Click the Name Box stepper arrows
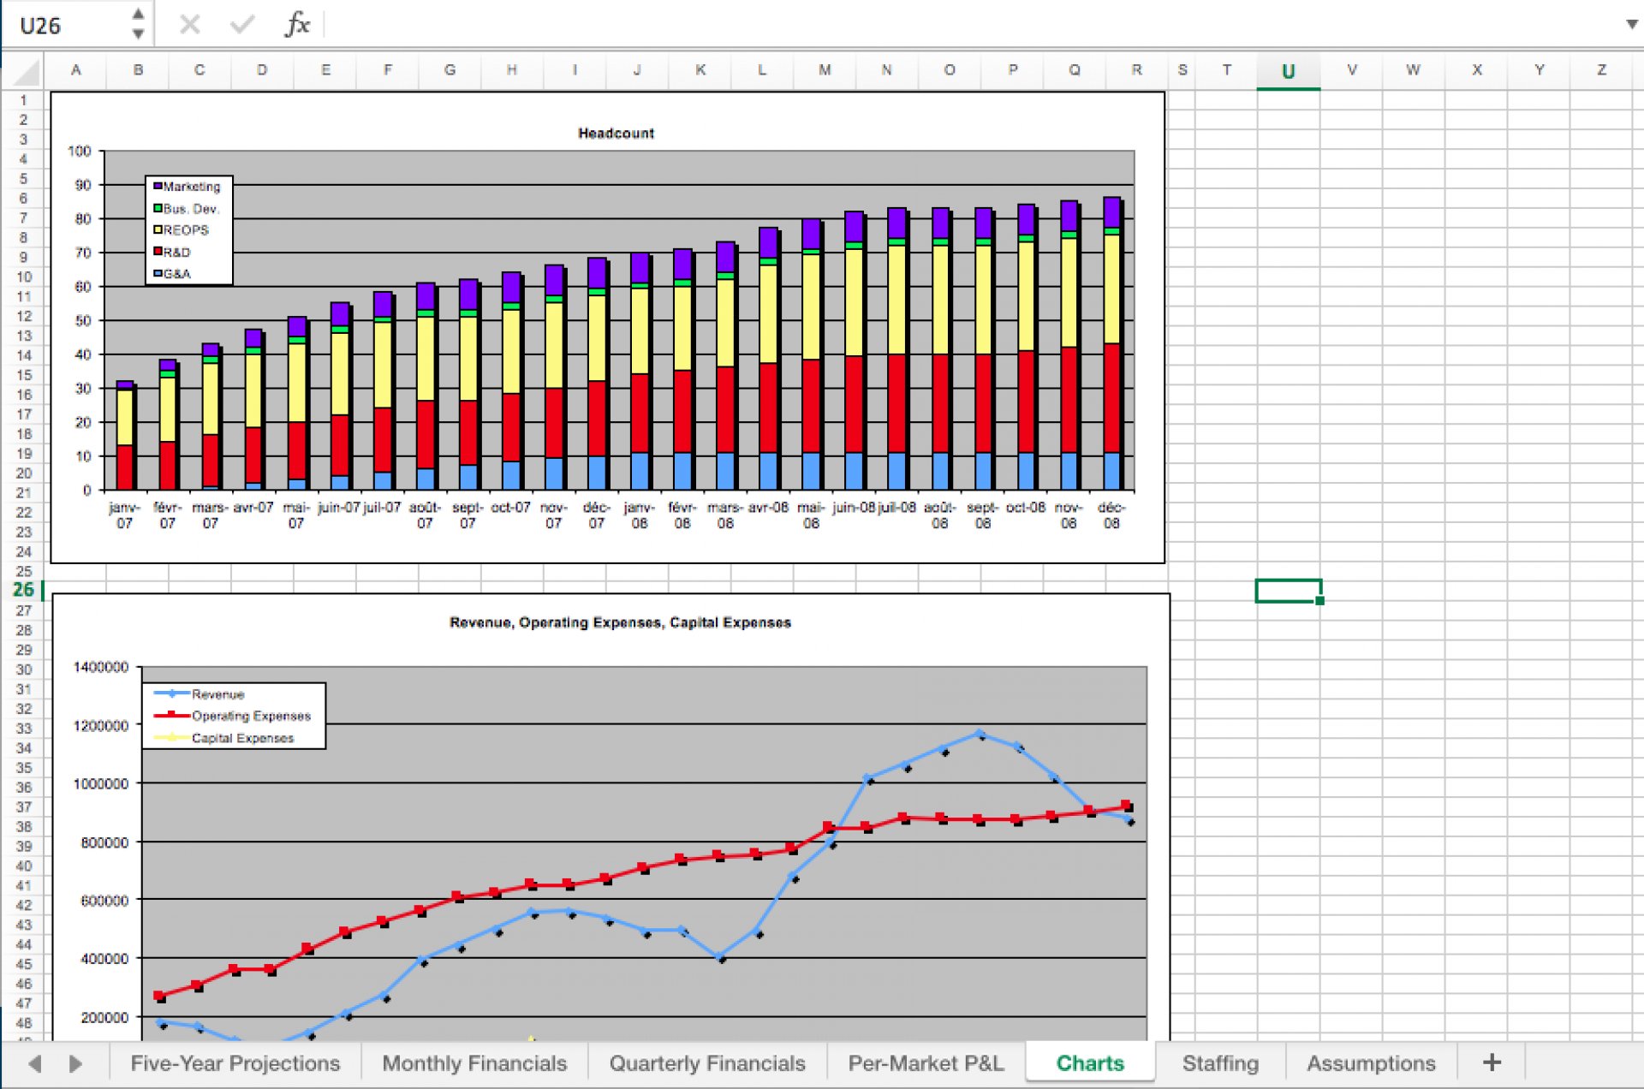 pos(138,24)
